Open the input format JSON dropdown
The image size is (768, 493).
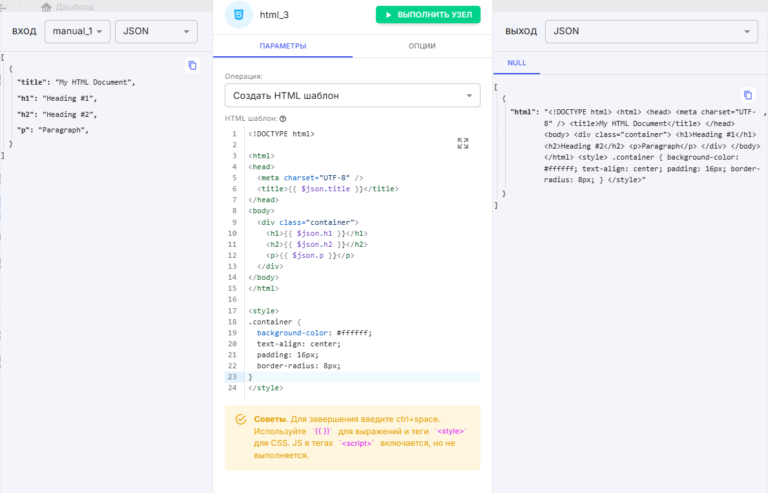[x=156, y=31]
